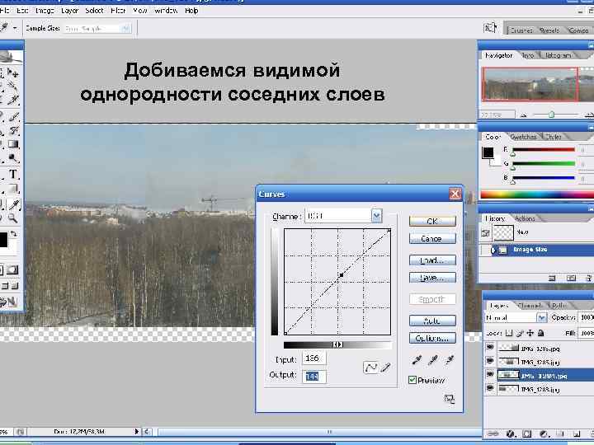The image size is (594, 445).
Task: Toggle Lock image pixels brush icon
Action: click(520, 333)
